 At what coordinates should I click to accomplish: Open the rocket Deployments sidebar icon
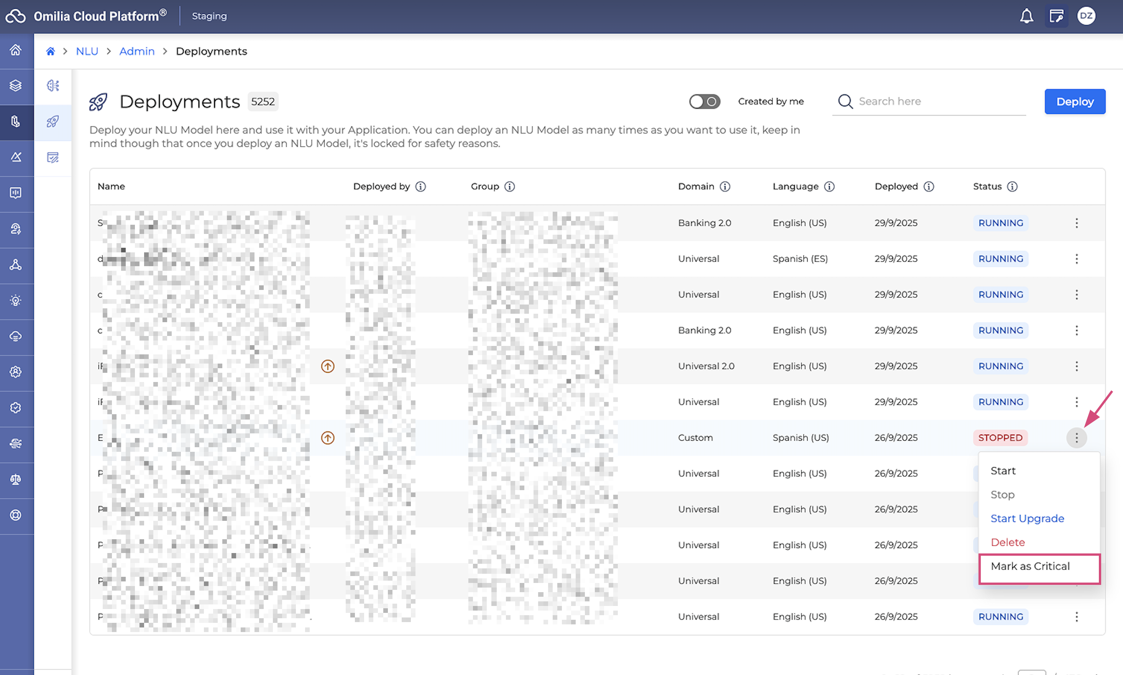(53, 122)
